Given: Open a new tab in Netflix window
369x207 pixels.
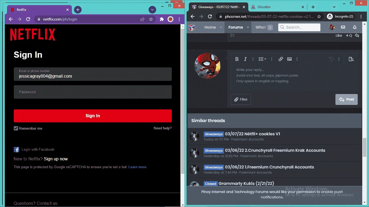Looking at the screenshot, I should pos(78,10).
